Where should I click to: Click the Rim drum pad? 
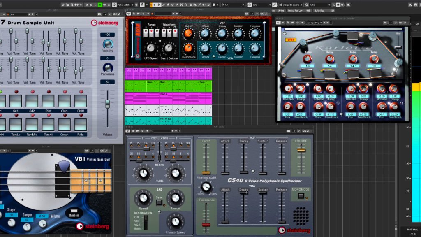[x=48, y=101]
